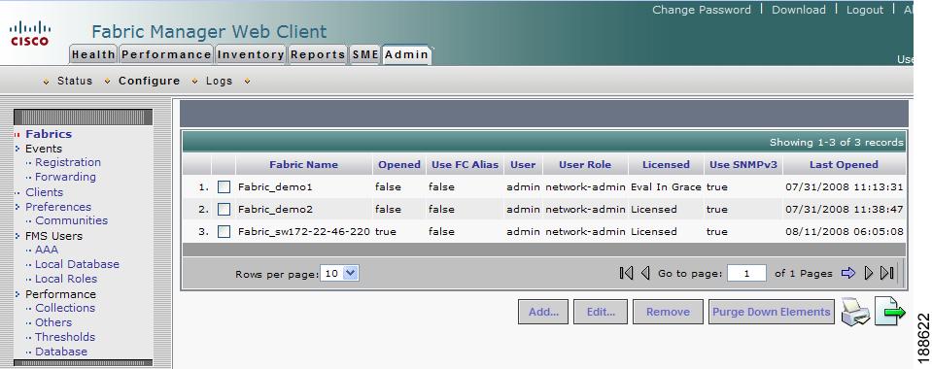Image resolution: width=932 pixels, height=369 pixels.
Task: Switch to the Health tab
Action: [x=93, y=54]
